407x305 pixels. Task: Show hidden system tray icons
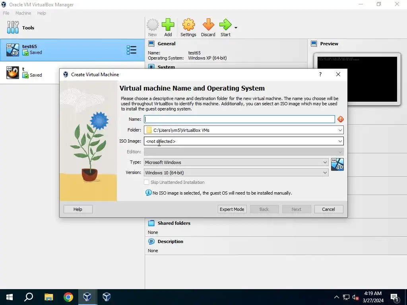point(336,297)
